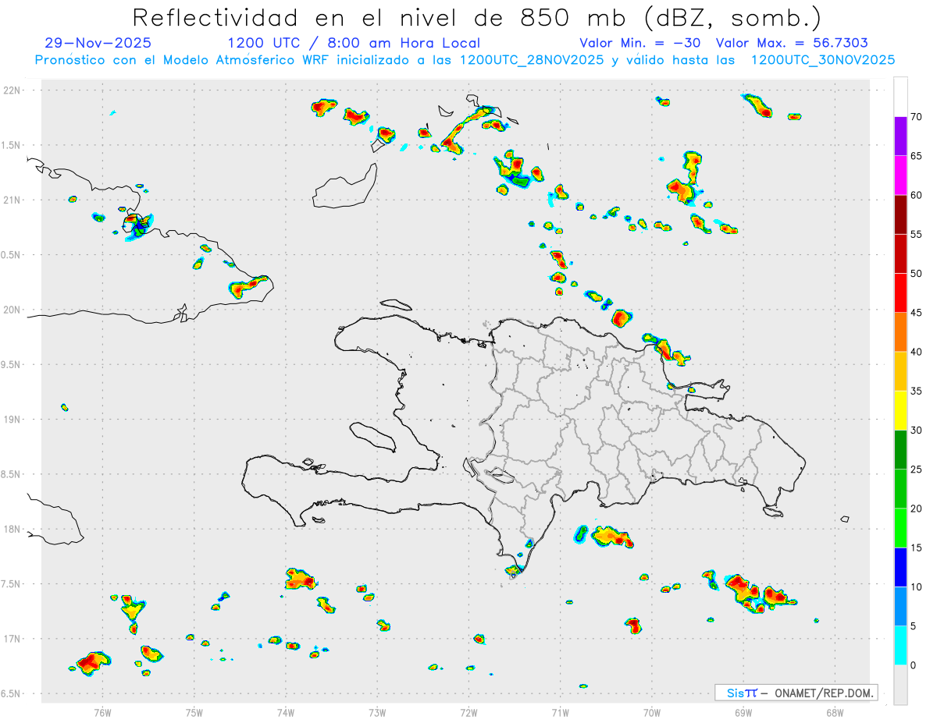The width and height of the screenshot is (937, 723).
Task: Click the "21N" latitude axis label
Action: click(12, 200)
